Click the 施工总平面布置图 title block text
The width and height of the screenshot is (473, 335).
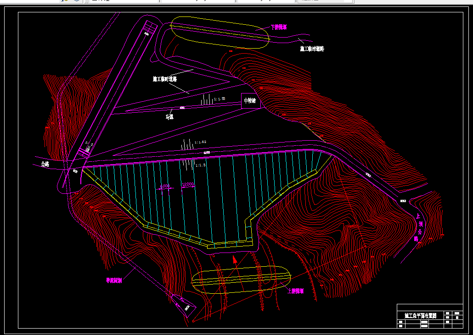click(x=420, y=316)
